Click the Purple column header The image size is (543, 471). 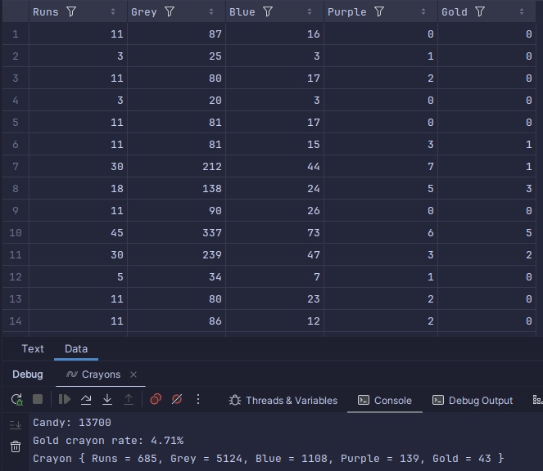pyautogui.click(x=381, y=12)
